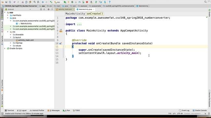Screen dimensions: 211x118
Task: Click the UTF-8 encoding status indicator
Action: pos(180,114)
